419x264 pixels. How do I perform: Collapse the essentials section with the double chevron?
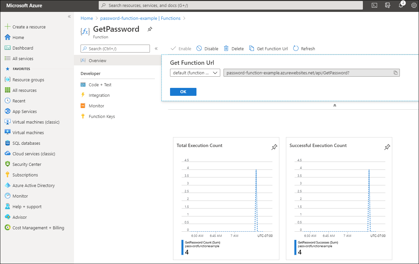[x=334, y=105]
